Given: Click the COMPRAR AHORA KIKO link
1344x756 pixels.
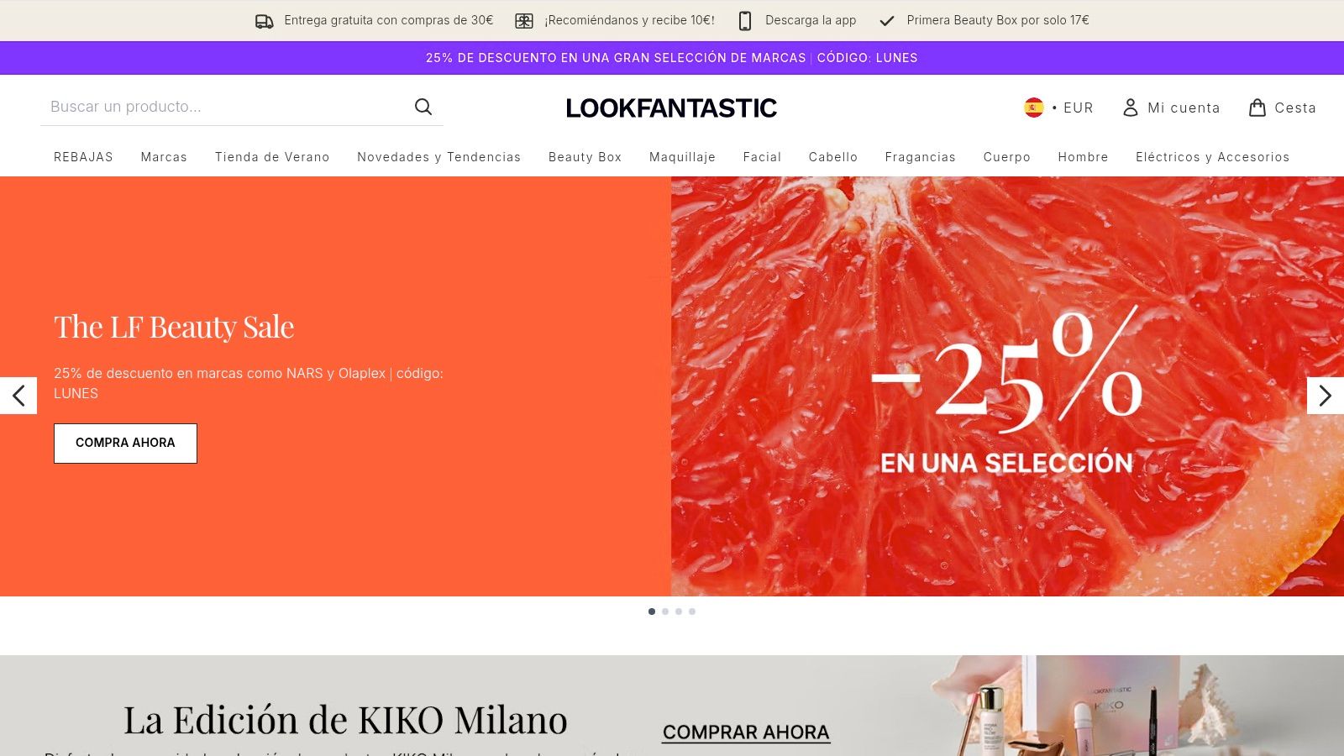Looking at the screenshot, I should tap(746, 732).
